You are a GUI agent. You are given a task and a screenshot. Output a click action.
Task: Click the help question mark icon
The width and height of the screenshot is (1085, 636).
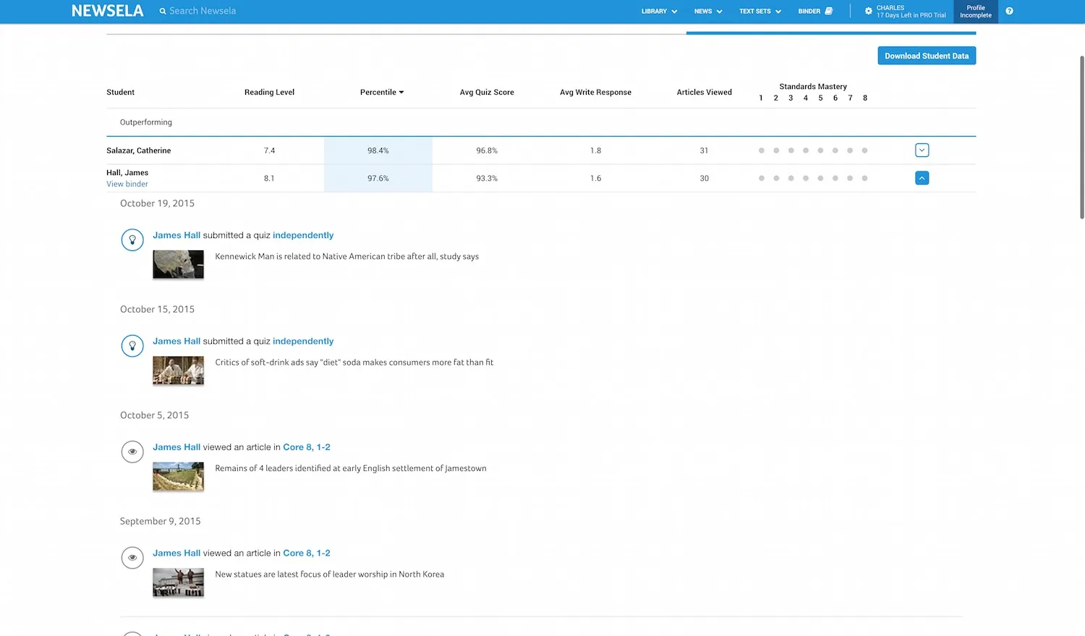tap(1009, 11)
